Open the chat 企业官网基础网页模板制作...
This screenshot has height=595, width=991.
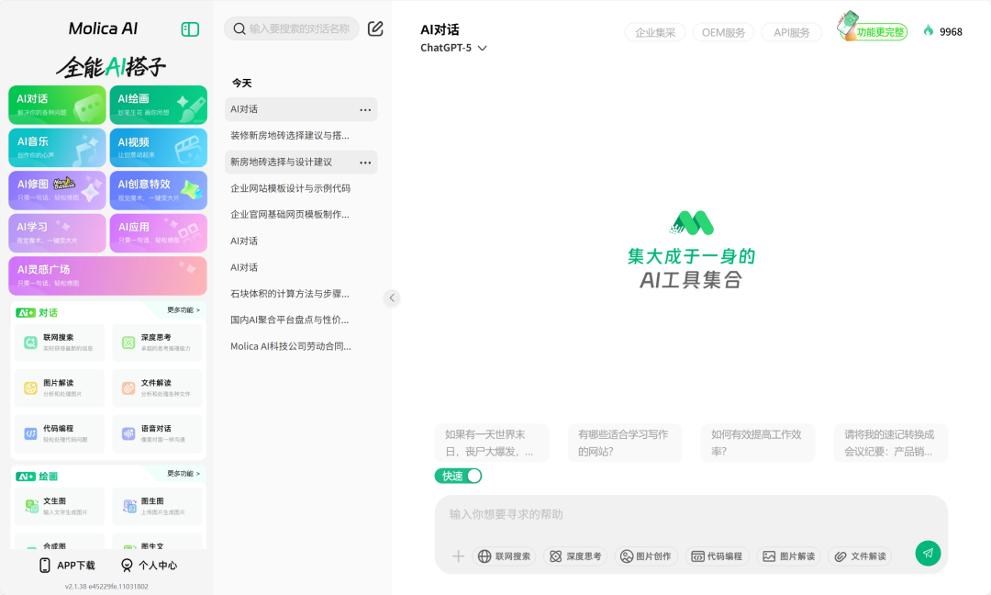click(301, 214)
